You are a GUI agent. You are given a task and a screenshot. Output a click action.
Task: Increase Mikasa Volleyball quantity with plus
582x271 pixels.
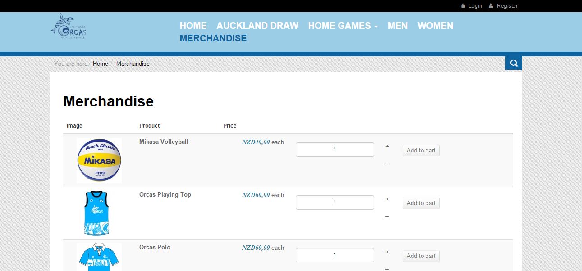387,146
